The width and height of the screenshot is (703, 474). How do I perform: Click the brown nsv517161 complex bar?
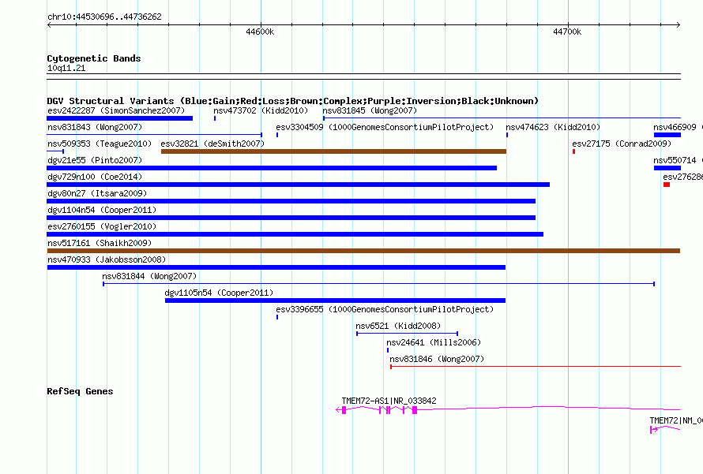coord(363,251)
